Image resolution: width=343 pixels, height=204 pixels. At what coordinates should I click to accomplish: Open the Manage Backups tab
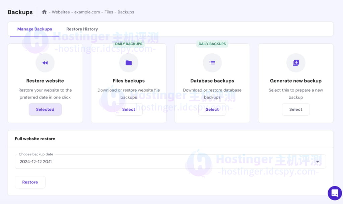click(35, 29)
